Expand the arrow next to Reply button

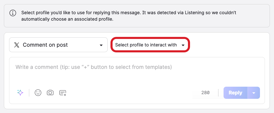(x=254, y=93)
